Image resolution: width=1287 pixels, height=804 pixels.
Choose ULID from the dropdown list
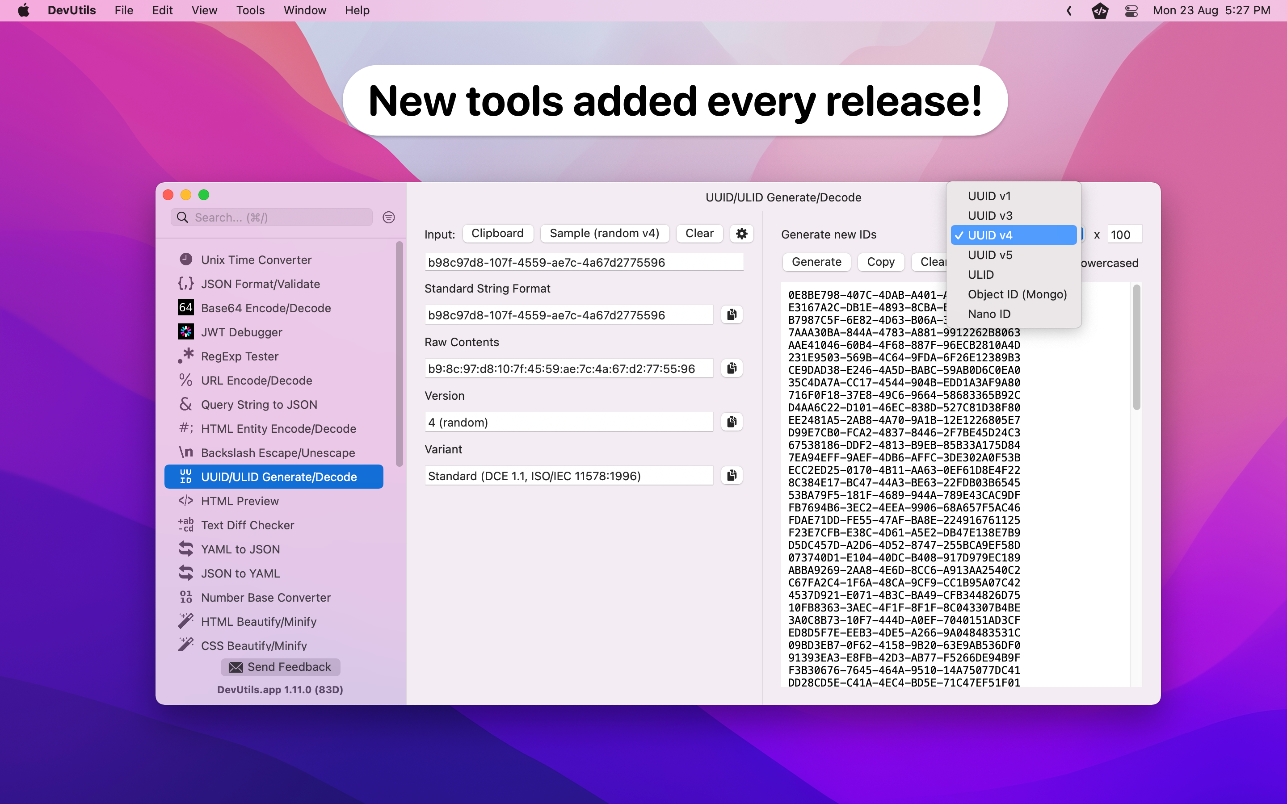click(981, 275)
